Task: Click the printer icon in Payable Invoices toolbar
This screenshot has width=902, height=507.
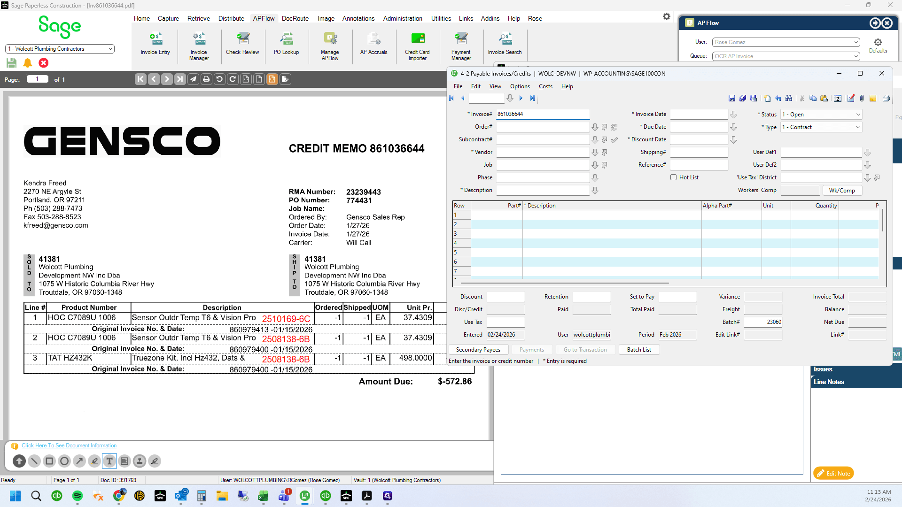Action: coord(886,99)
